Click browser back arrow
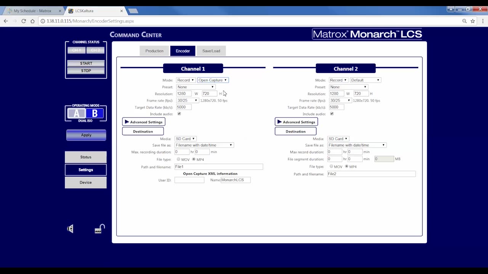This screenshot has width=488, height=274. click(x=6, y=21)
